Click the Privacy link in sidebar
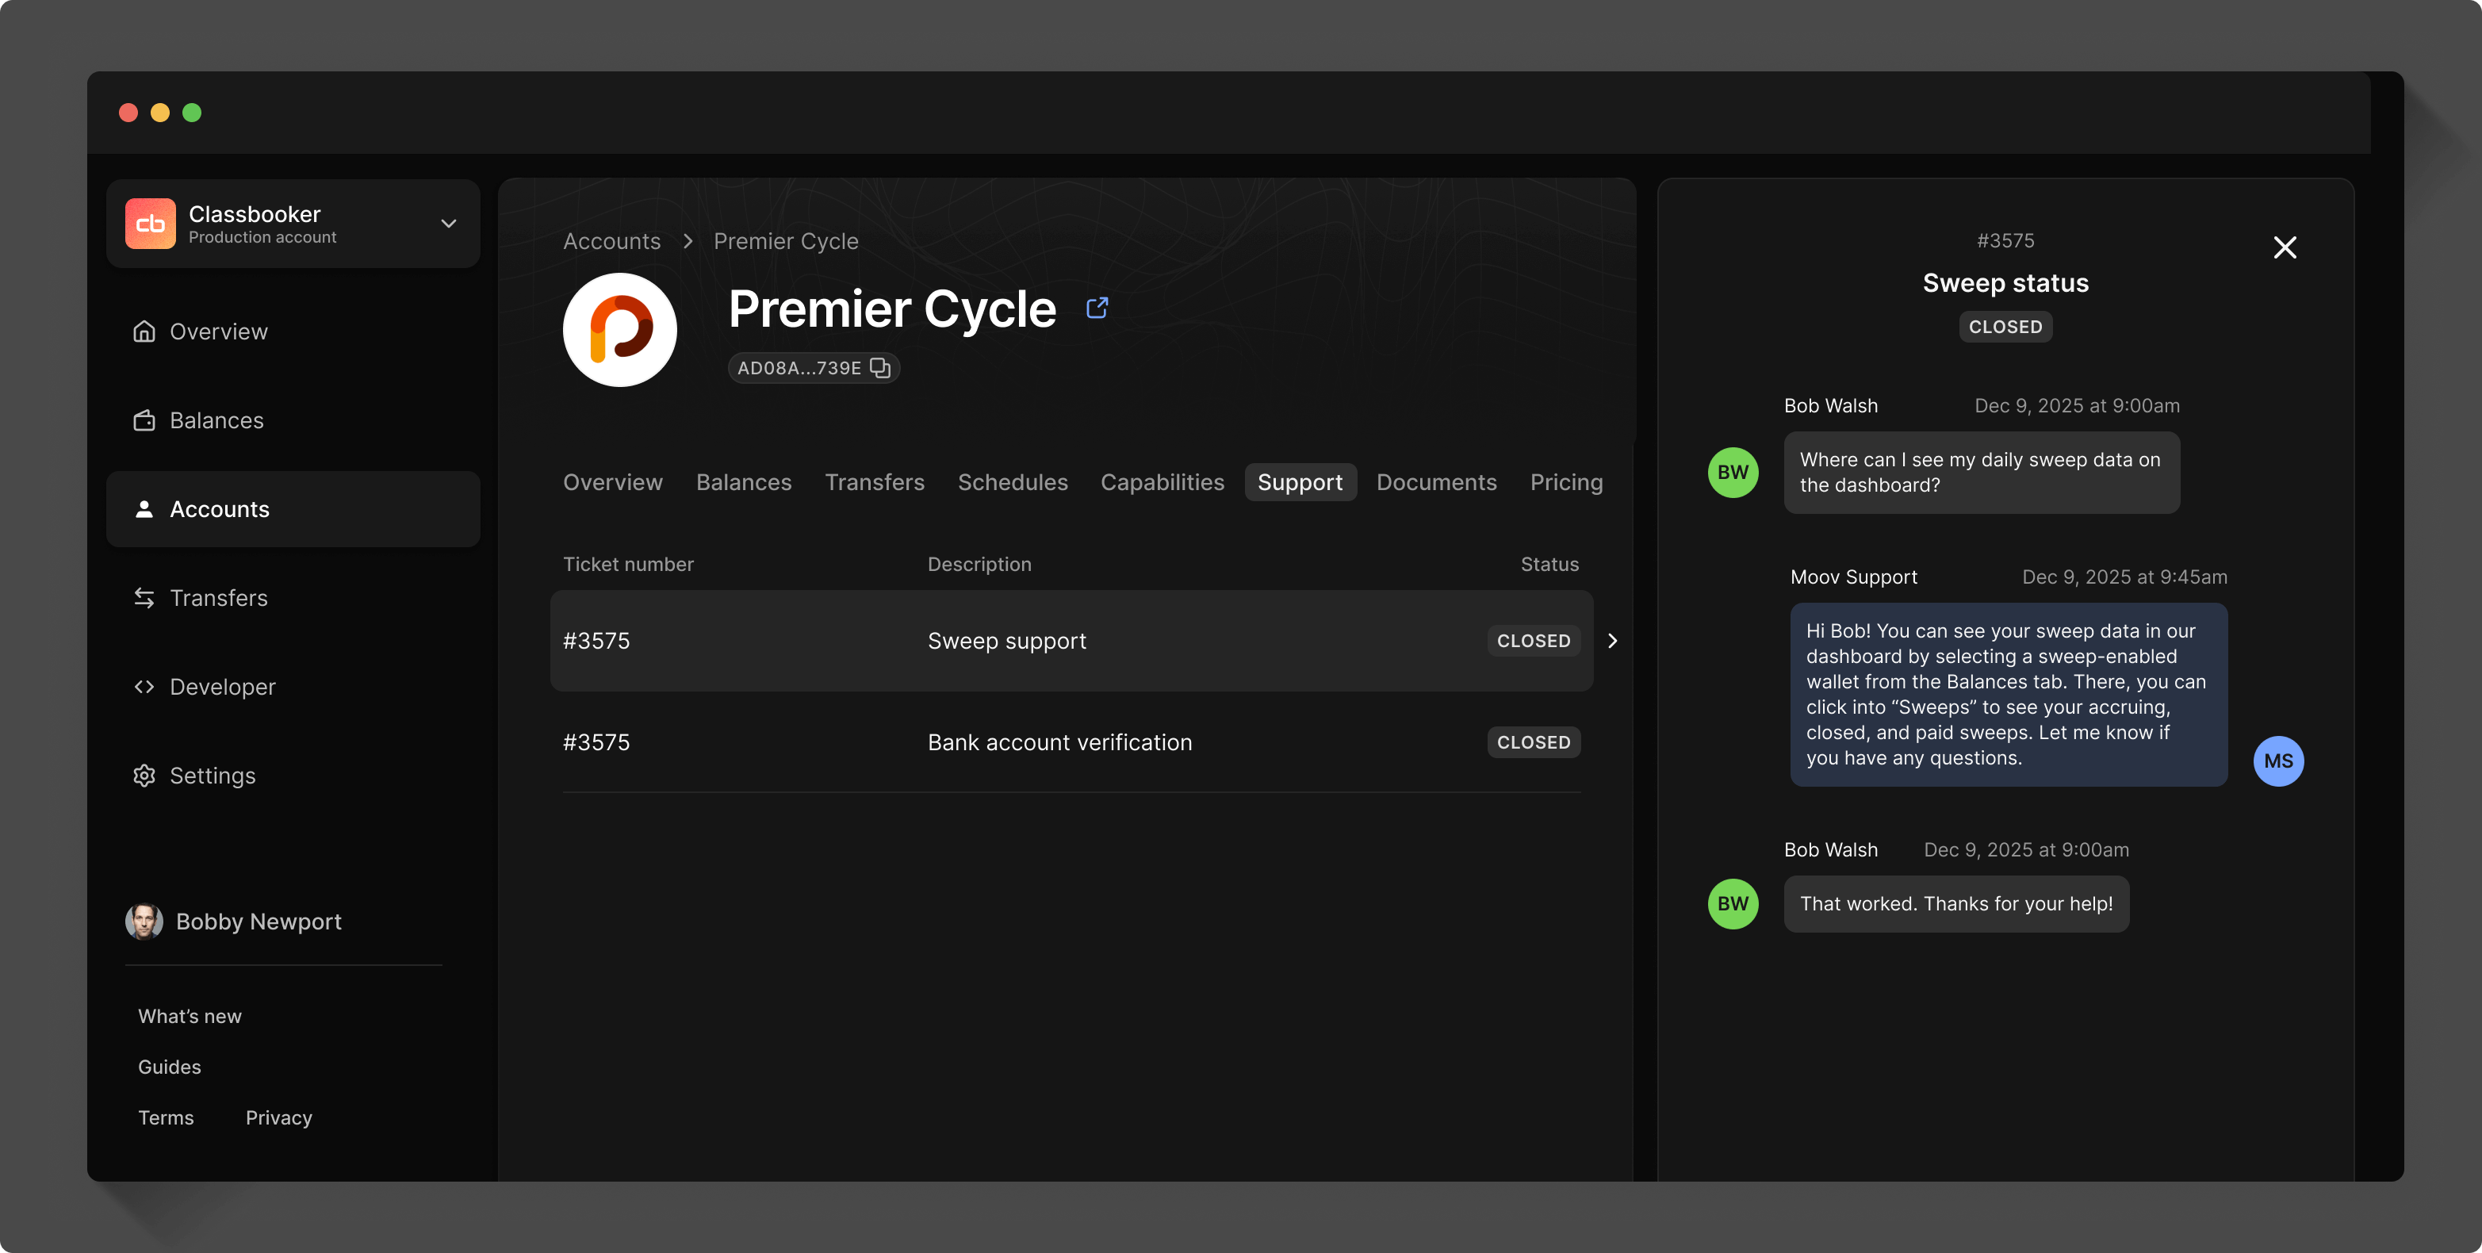This screenshot has height=1253, width=2482. click(278, 1117)
